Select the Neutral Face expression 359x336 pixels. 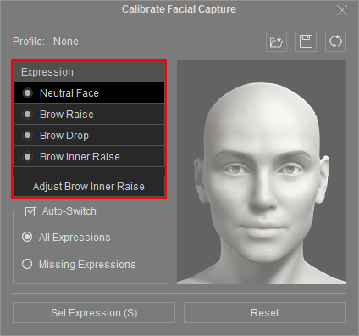[89, 92]
